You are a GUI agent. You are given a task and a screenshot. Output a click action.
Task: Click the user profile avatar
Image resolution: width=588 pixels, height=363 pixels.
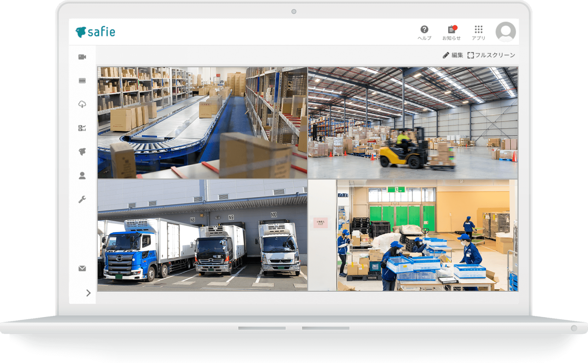(505, 32)
